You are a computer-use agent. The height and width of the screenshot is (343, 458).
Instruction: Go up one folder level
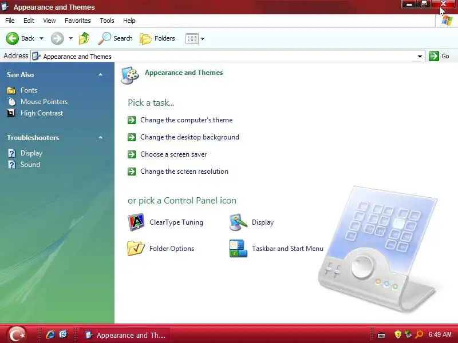[x=84, y=38]
